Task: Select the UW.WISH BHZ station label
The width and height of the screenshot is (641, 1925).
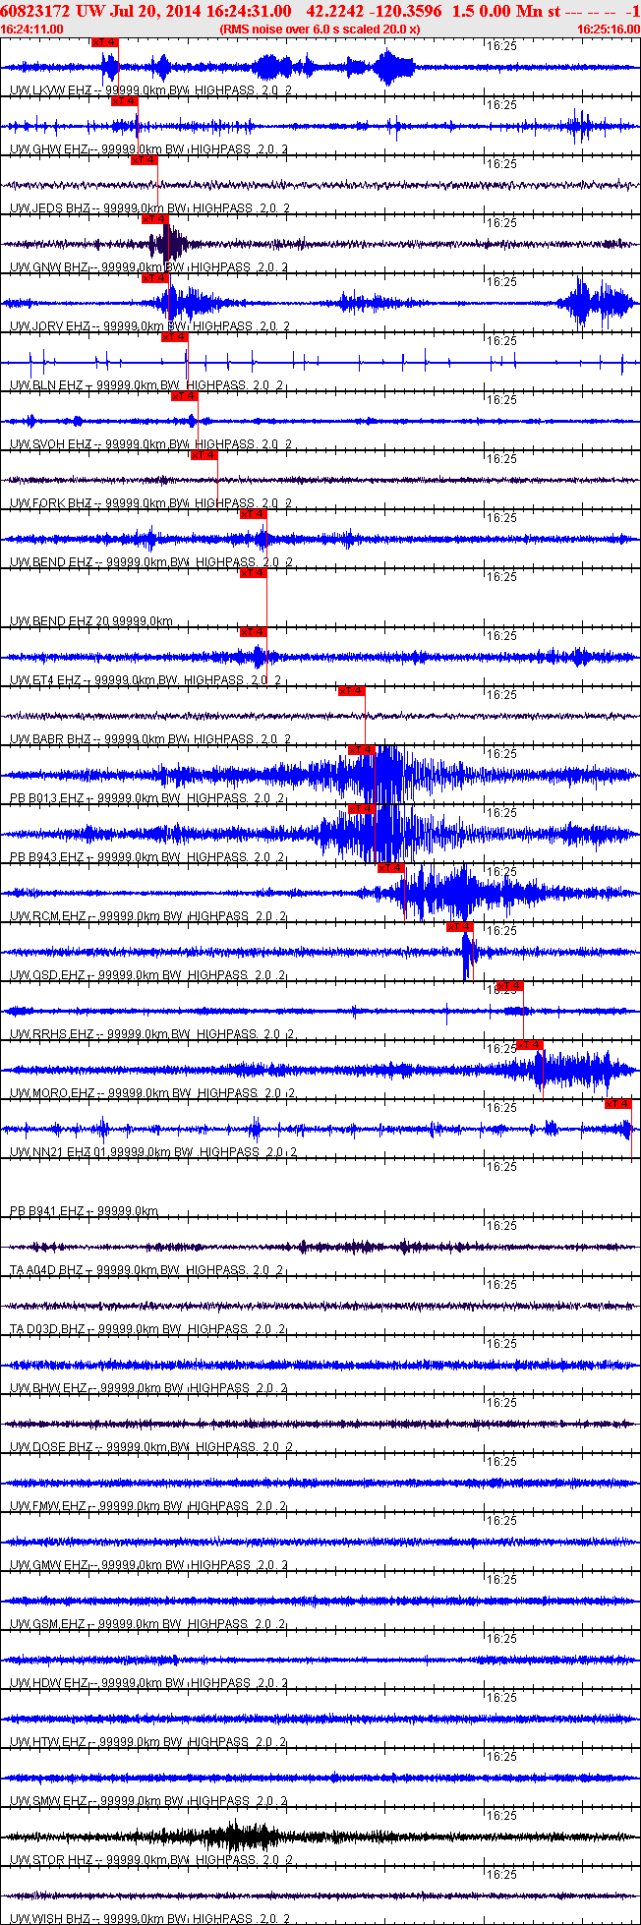Action: click(x=151, y=1919)
